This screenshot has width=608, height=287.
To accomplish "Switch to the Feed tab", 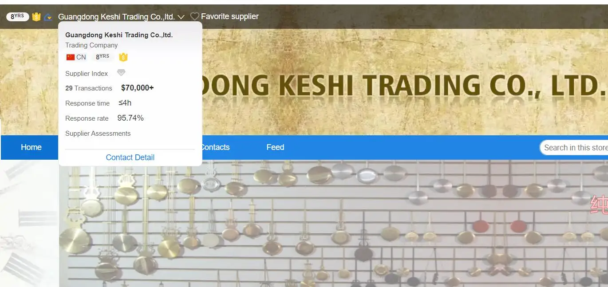I will click(275, 147).
